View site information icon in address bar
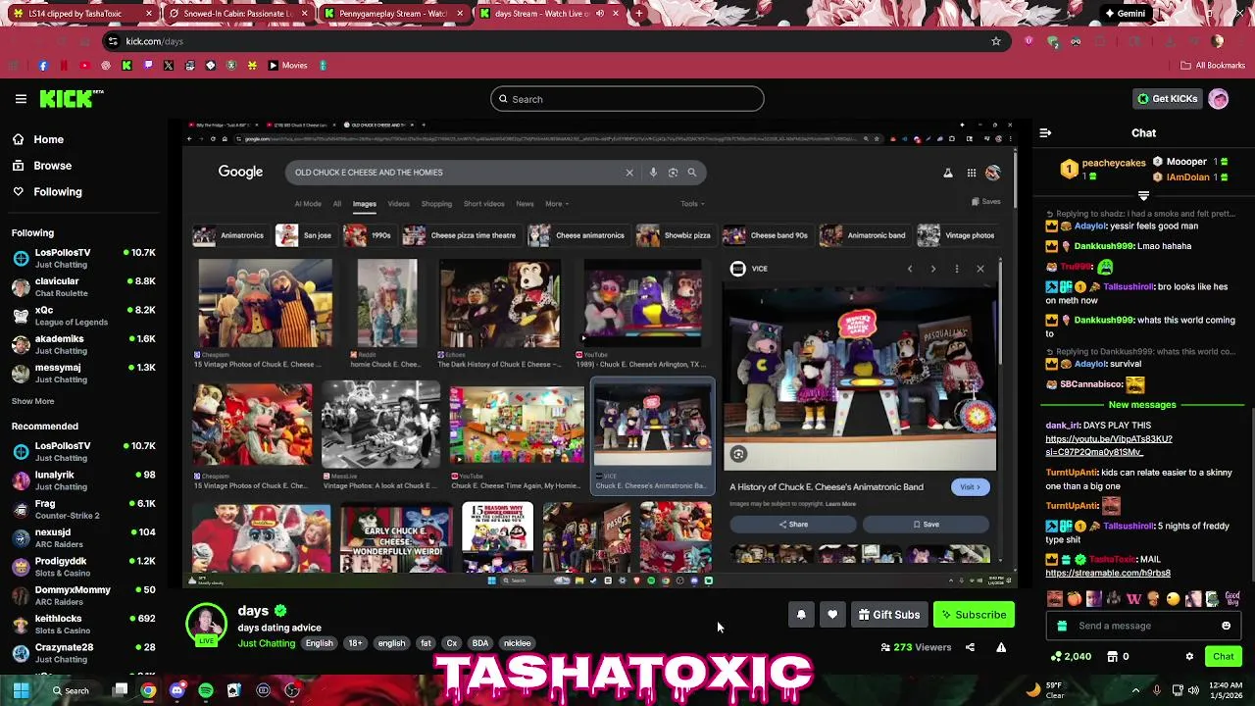 [x=113, y=41]
